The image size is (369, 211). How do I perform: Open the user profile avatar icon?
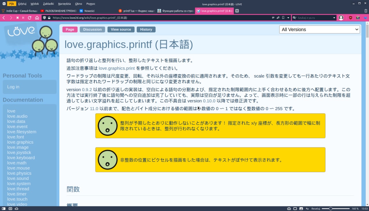point(341,18)
